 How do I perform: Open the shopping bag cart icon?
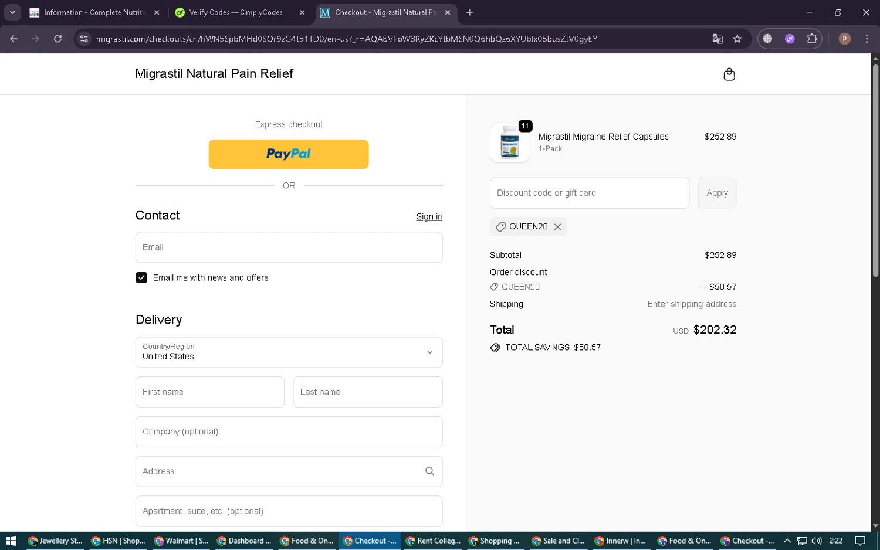tap(729, 74)
